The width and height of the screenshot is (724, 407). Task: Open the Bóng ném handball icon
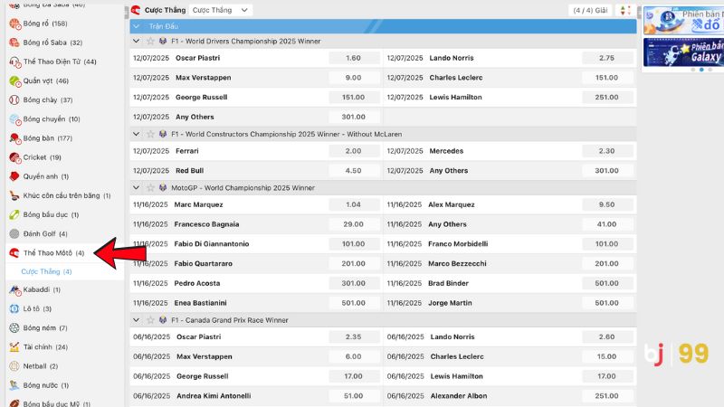click(x=14, y=328)
